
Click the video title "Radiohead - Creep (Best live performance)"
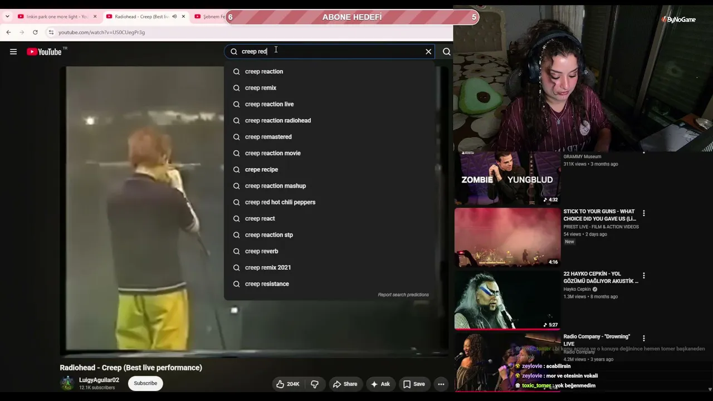[131, 368]
